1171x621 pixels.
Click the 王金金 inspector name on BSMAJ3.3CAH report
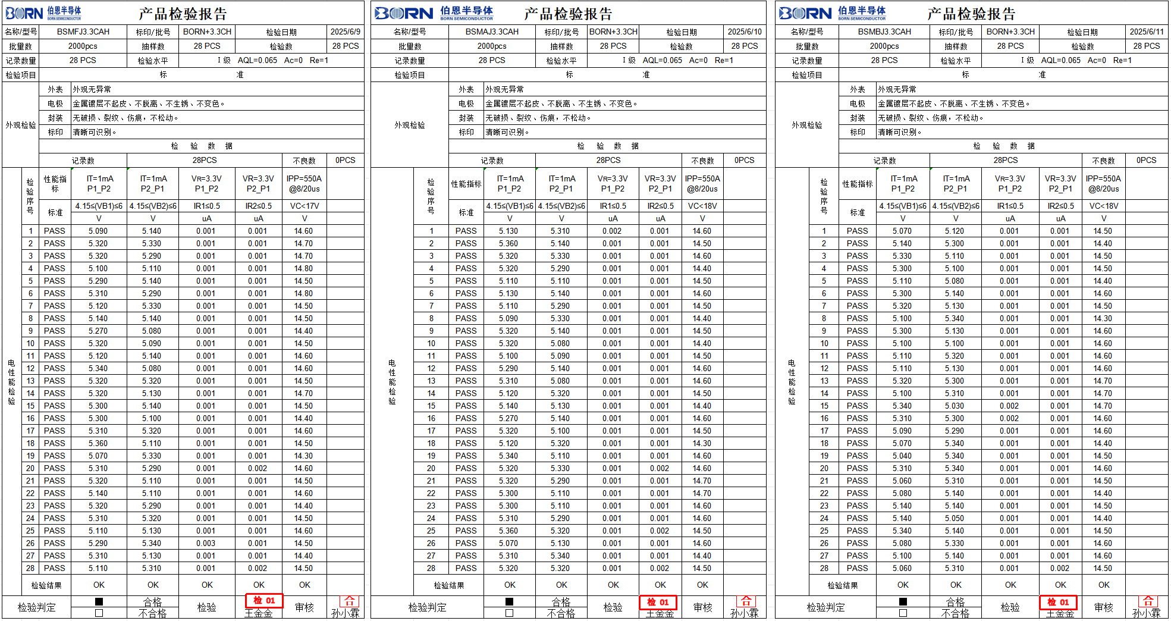pos(660,614)
